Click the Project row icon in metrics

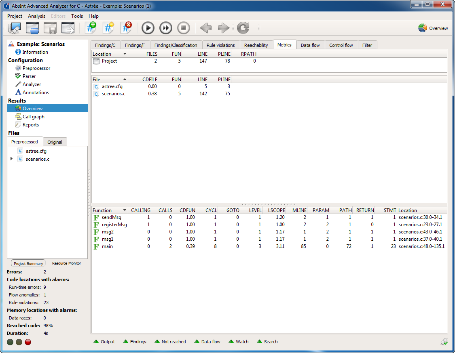click(96, 61)
